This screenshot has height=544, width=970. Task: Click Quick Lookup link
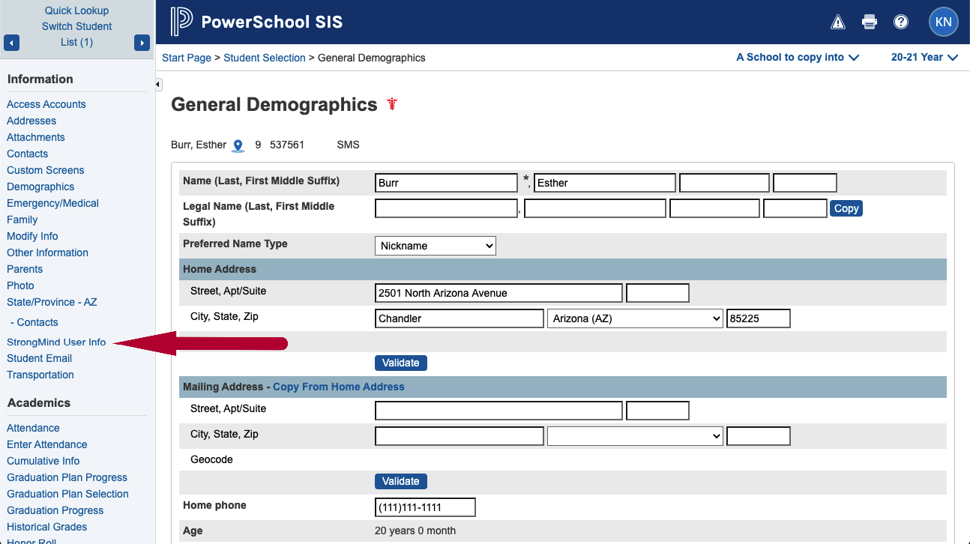[x=76, y=10]
